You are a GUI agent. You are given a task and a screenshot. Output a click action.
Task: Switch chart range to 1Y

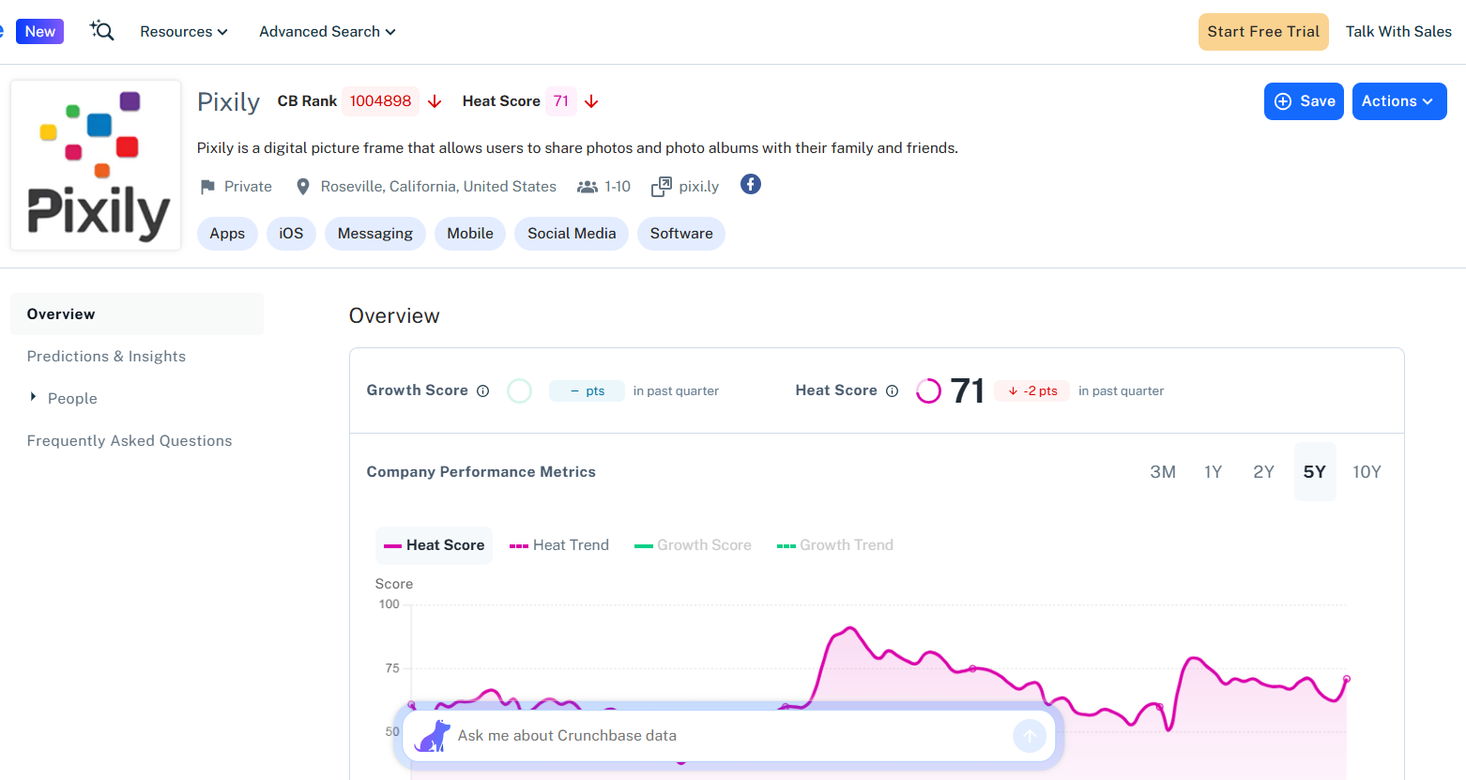tap(1214, 472)
